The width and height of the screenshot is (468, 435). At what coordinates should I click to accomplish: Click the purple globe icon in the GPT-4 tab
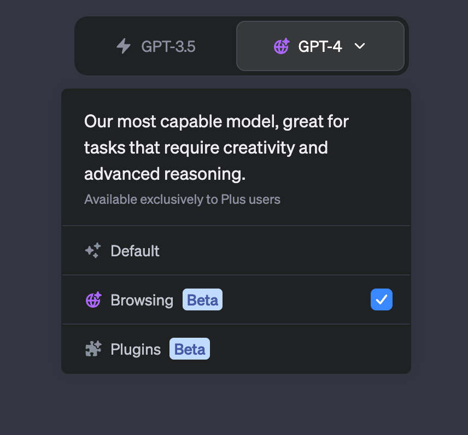282,46
